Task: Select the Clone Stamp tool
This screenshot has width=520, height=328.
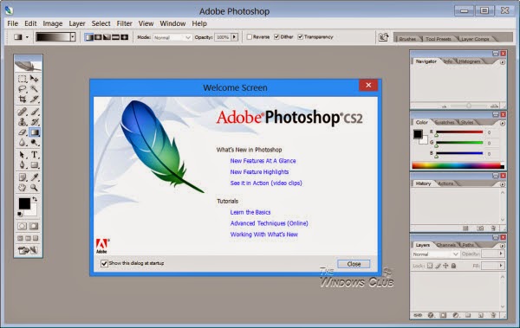Action: pos(23,122)
